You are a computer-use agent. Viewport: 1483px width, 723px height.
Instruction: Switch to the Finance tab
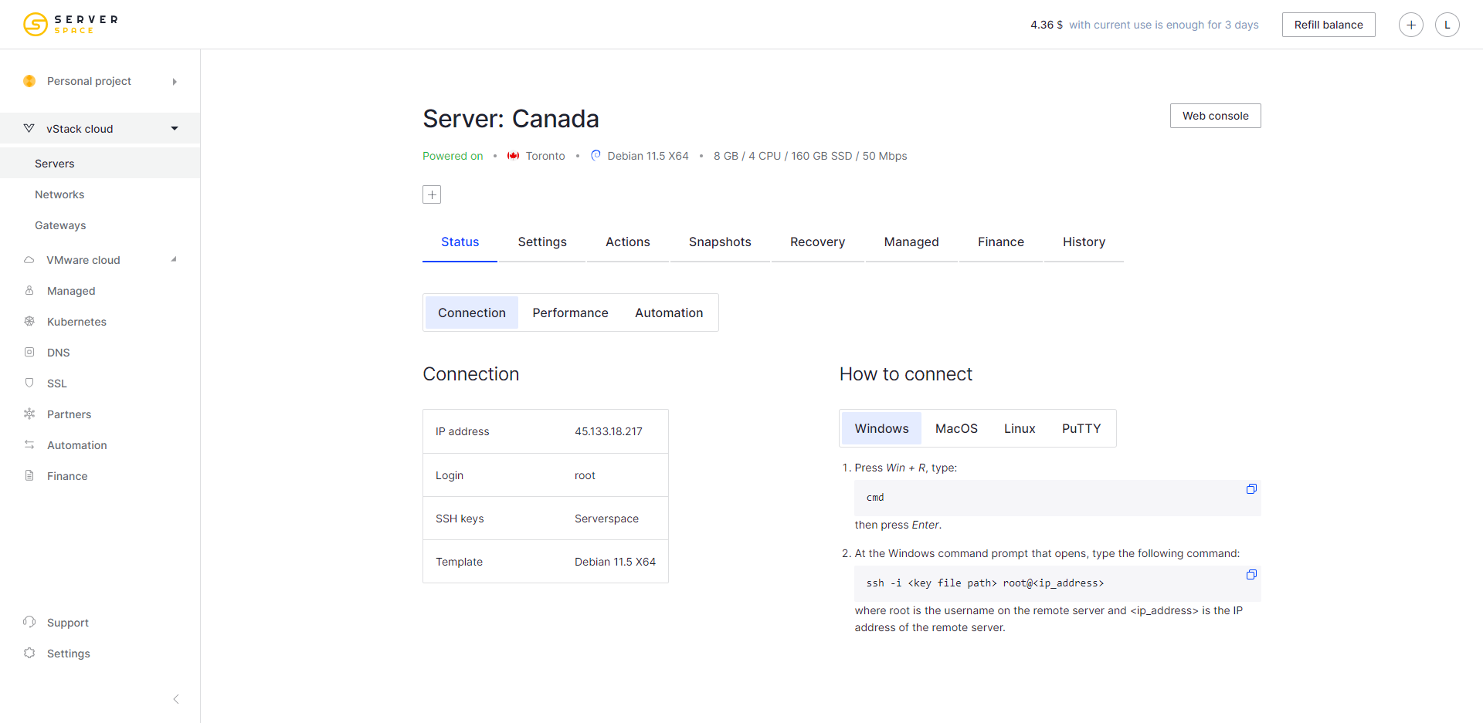(x=1001, y=242)
